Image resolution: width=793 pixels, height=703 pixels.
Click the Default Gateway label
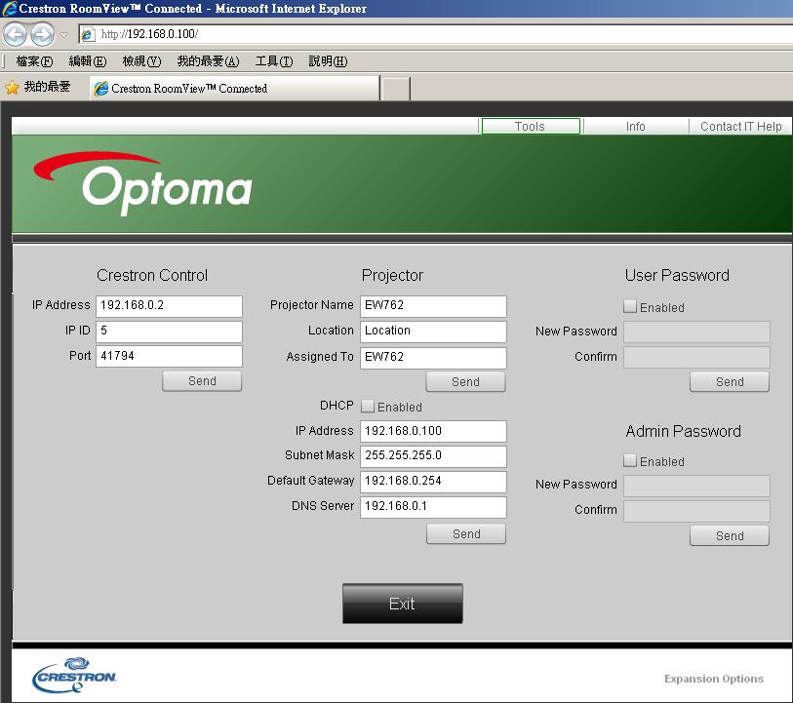310,480
